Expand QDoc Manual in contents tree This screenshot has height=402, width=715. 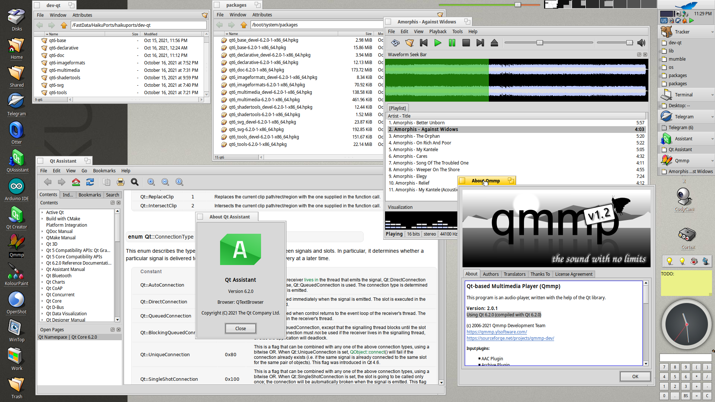point(42,232)
